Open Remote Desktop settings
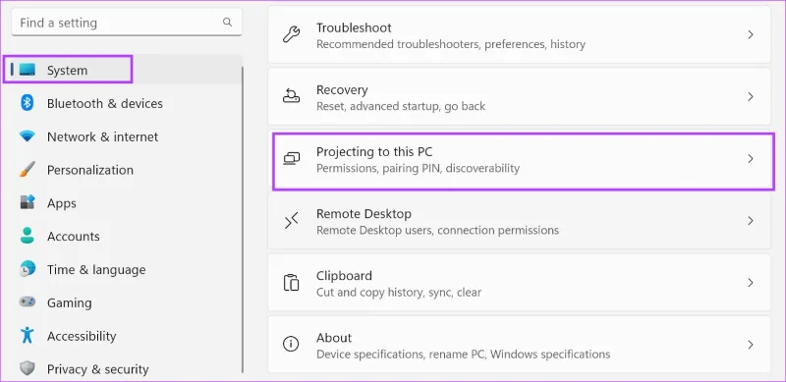The image size is (786, 382). point(519,221)
